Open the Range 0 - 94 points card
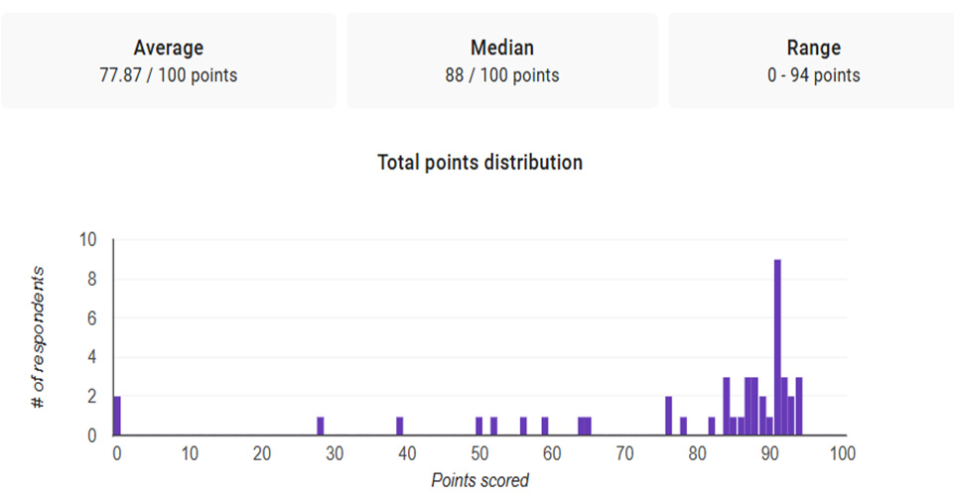Screen dimensions: 954x497 [812, 61]
